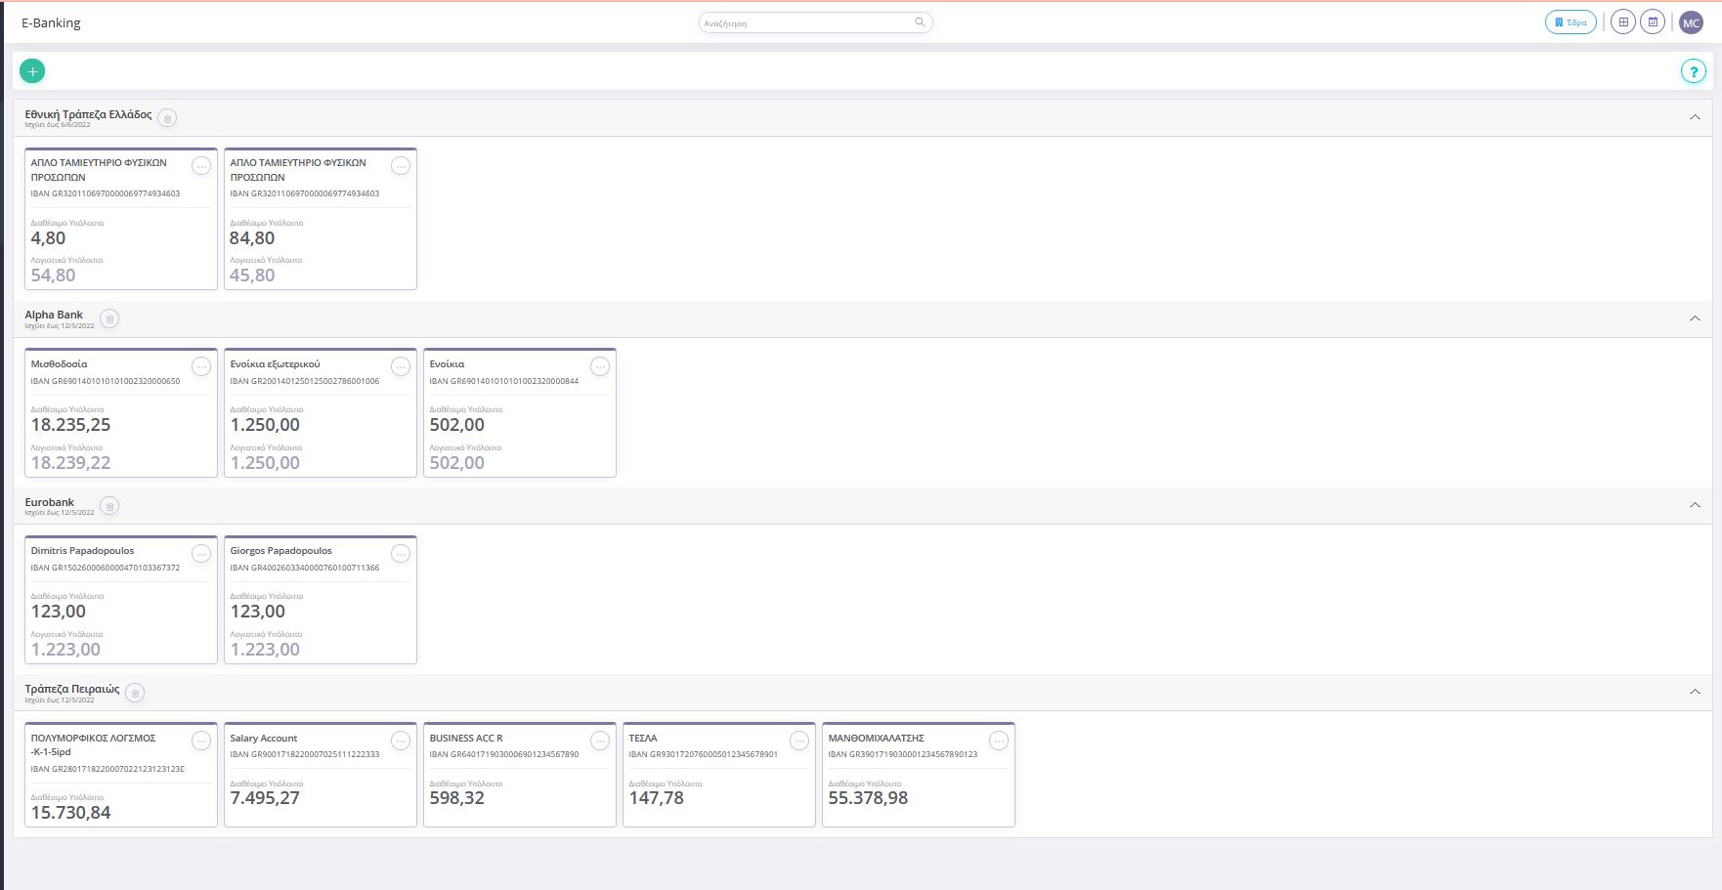
Task: Open ellipsis menu on Ενοίκια 502,00 card
Action: tap(600, 366)
